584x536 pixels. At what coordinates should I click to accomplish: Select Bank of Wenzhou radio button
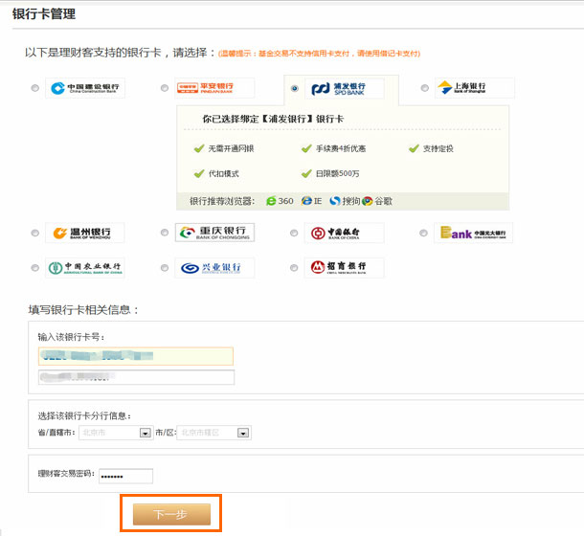tap(35, 233)
